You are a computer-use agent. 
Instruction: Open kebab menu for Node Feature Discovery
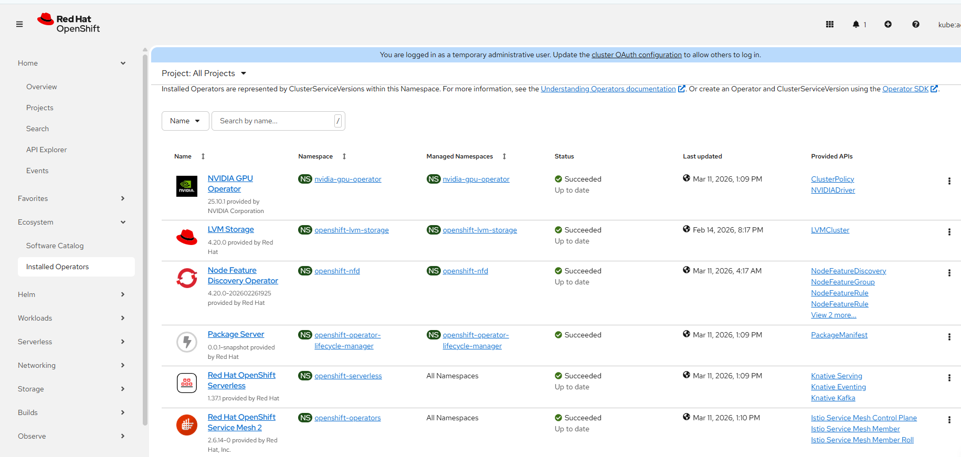coord(949,273)
